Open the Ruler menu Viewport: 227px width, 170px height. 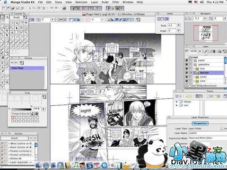click(105, 2)
